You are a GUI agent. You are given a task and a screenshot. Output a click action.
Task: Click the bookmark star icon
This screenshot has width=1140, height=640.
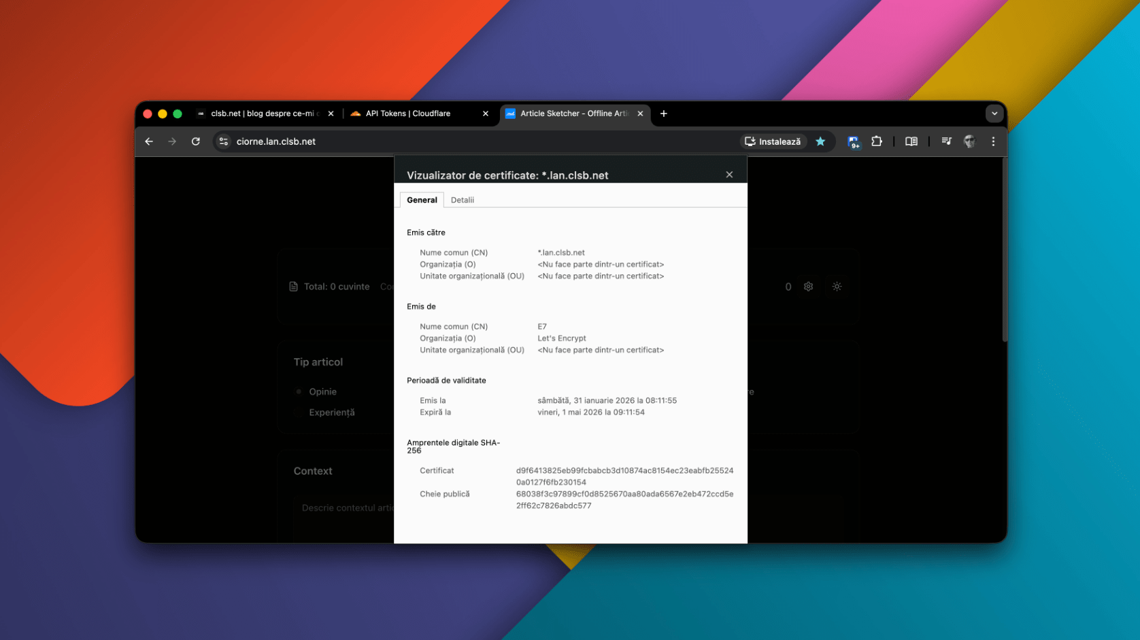coord(820,141)
